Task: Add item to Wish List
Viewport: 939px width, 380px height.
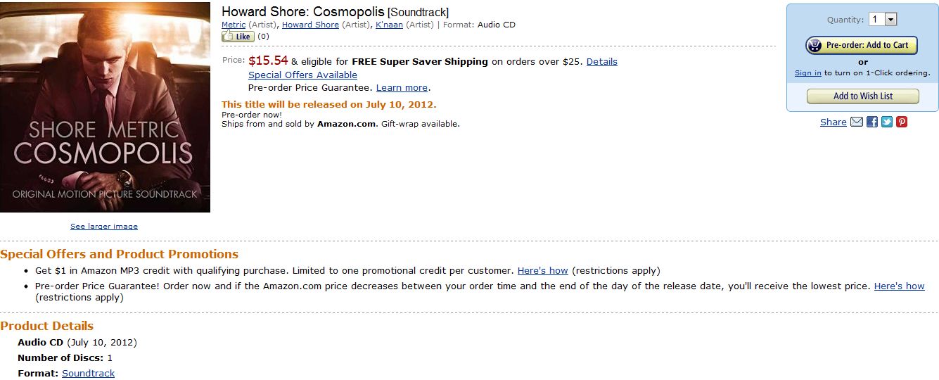Action: tap(862, 96)
